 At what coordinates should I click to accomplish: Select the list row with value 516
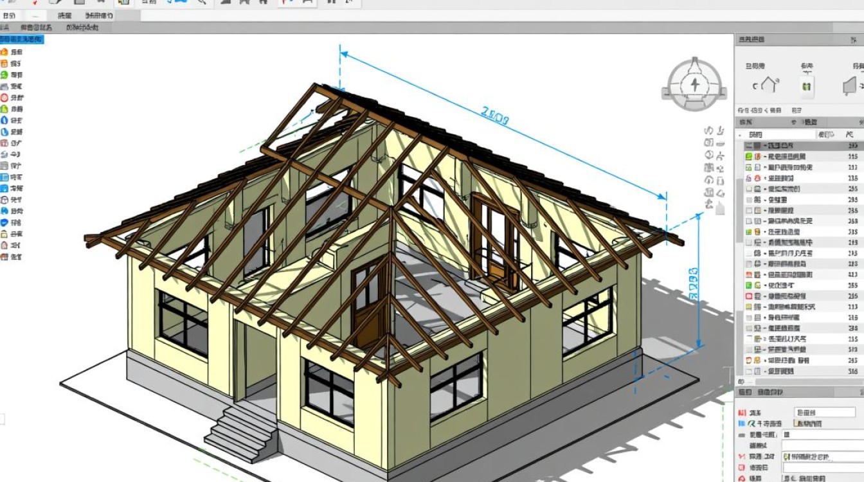click(802, 371)
